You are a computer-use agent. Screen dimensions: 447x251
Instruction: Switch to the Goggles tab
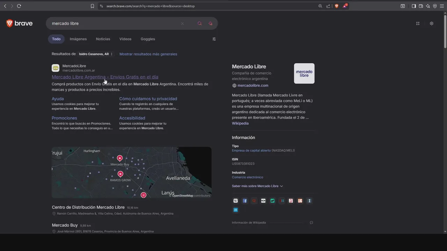[148, 39]
